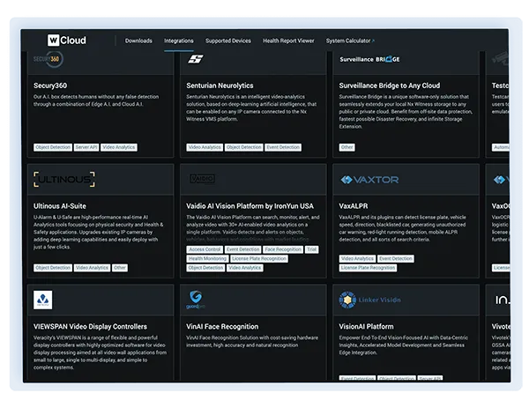Click the Linker Vision logo
The height and width of the screenshot is (408, 529).
coord(370,300)
